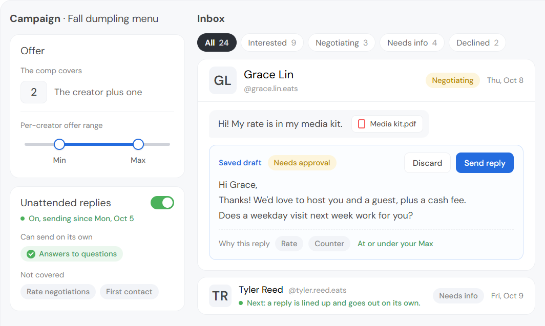
Task: Turn off the Unattended replies switch
Action: click(162, 203)
